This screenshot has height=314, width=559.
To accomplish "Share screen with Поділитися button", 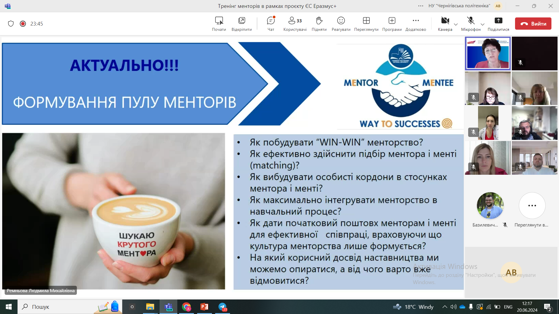I will [498, 24].
